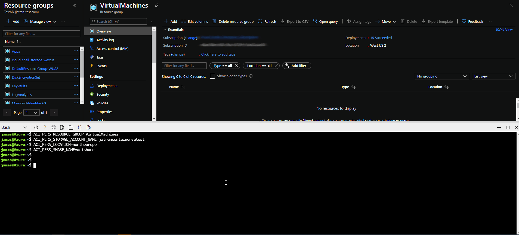The height and width of the screenshot is (235, 519).
Task: Click the Delete resource group trash icon
Action: click(x=214, y=21)
